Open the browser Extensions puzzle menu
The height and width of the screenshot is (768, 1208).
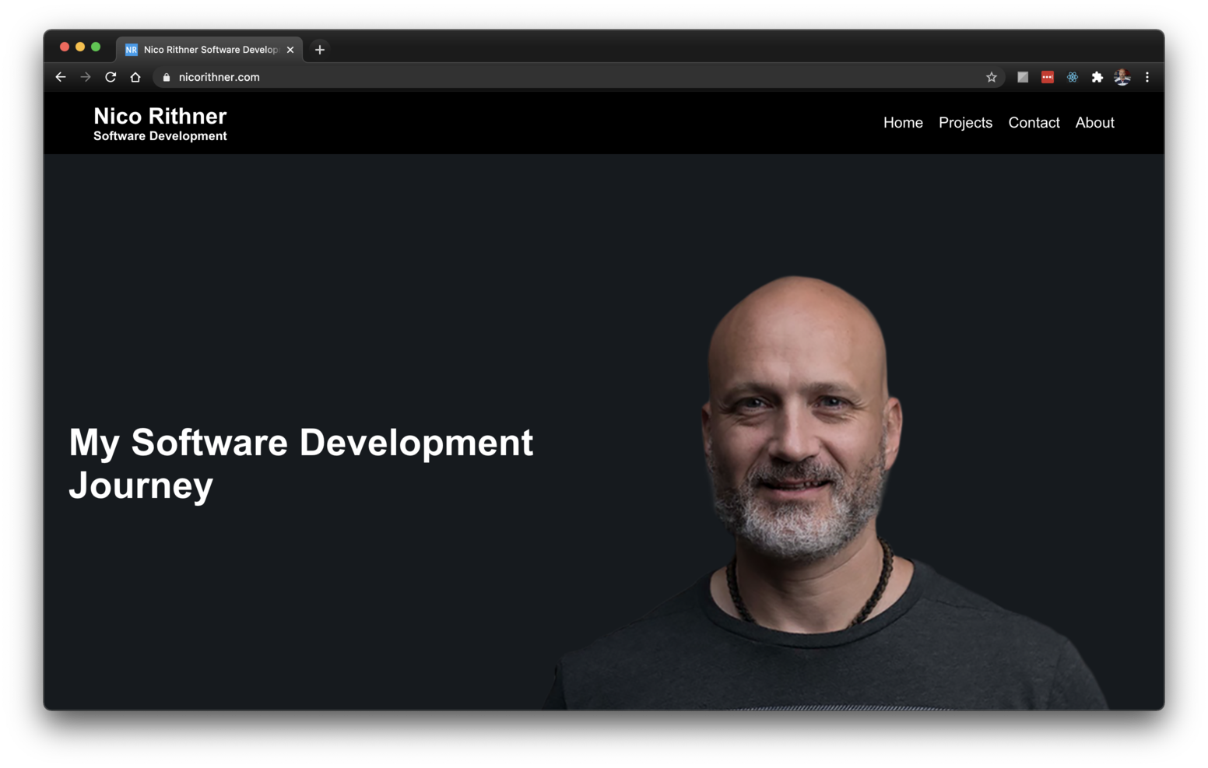click(x=1097, y=76)
